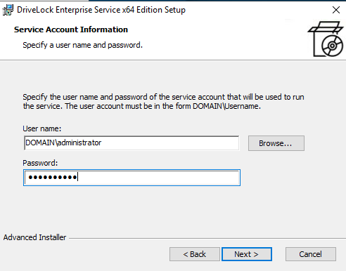Proceed with the Next > button
This screenshot has height=271, width=346.
point(247,254)
